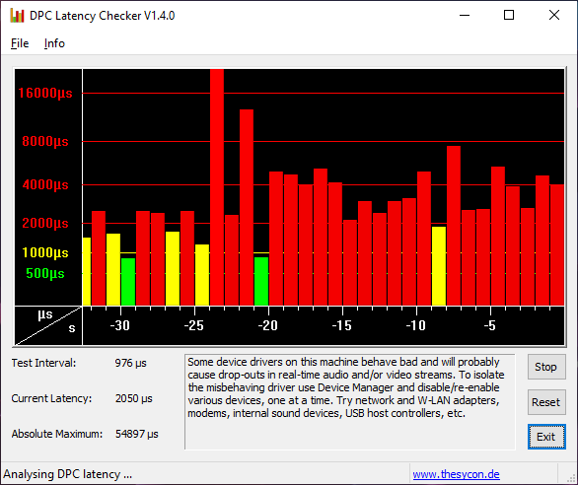Viewport: 578px width, 485px height.
Task: Click the green bar above the -20 mark
Action: pos(261,281)
